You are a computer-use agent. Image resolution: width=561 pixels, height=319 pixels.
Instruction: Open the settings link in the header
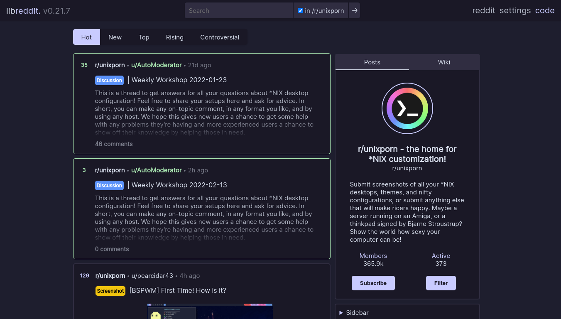515,10
